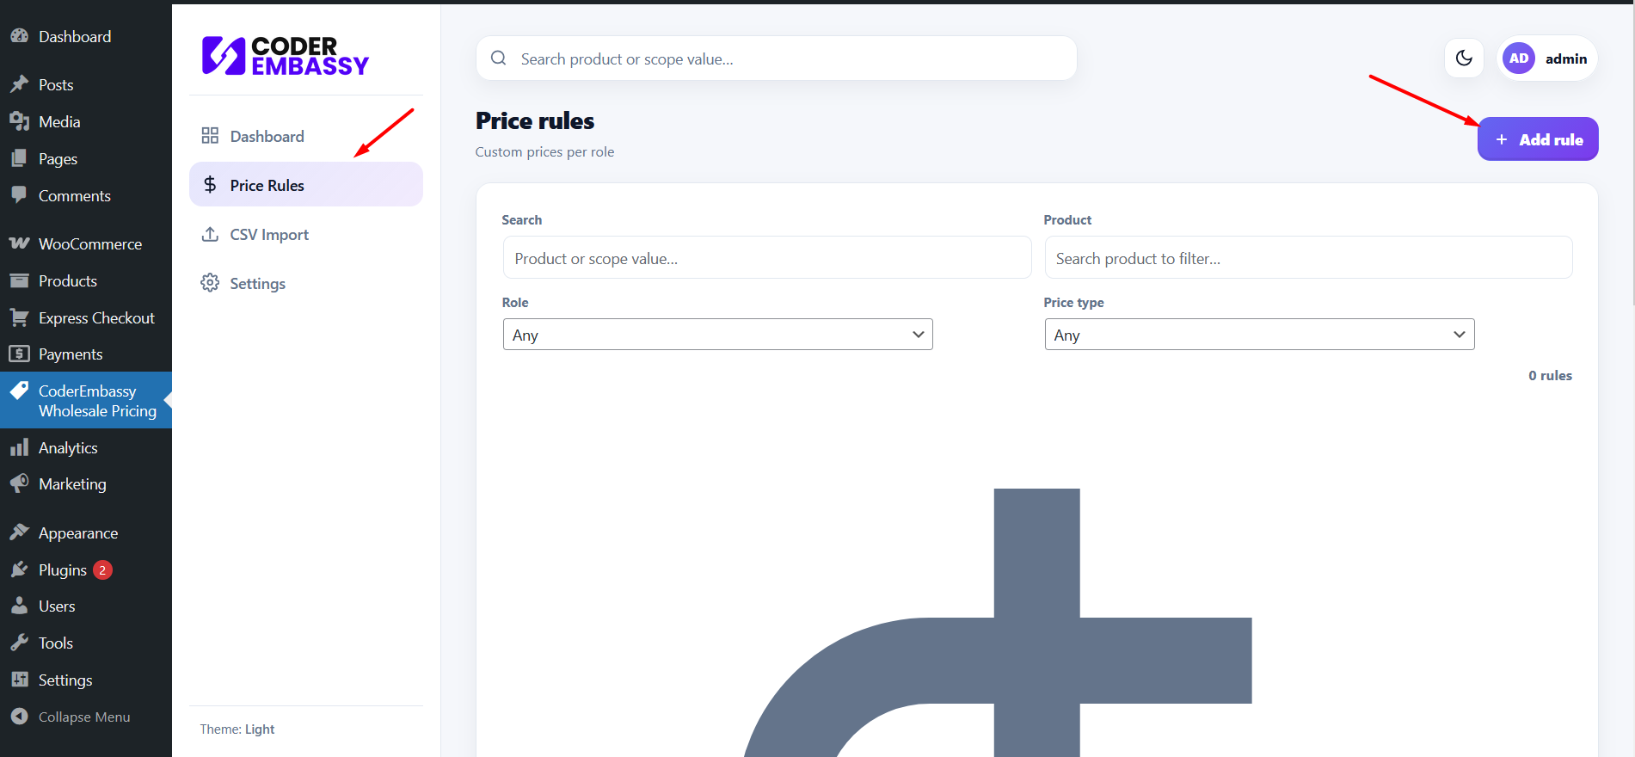This screenshot has width=1635, height=757.
Task: Open Express Checkout in the sidebar
Action: point(96,317)
